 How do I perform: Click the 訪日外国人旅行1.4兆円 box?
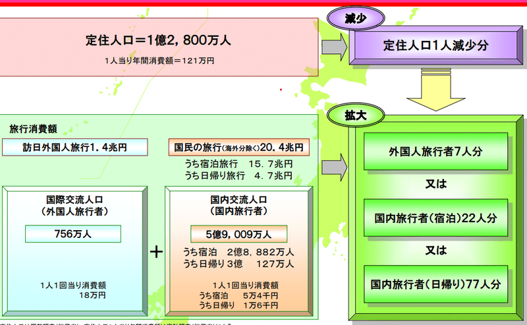[x=74, y=148]
